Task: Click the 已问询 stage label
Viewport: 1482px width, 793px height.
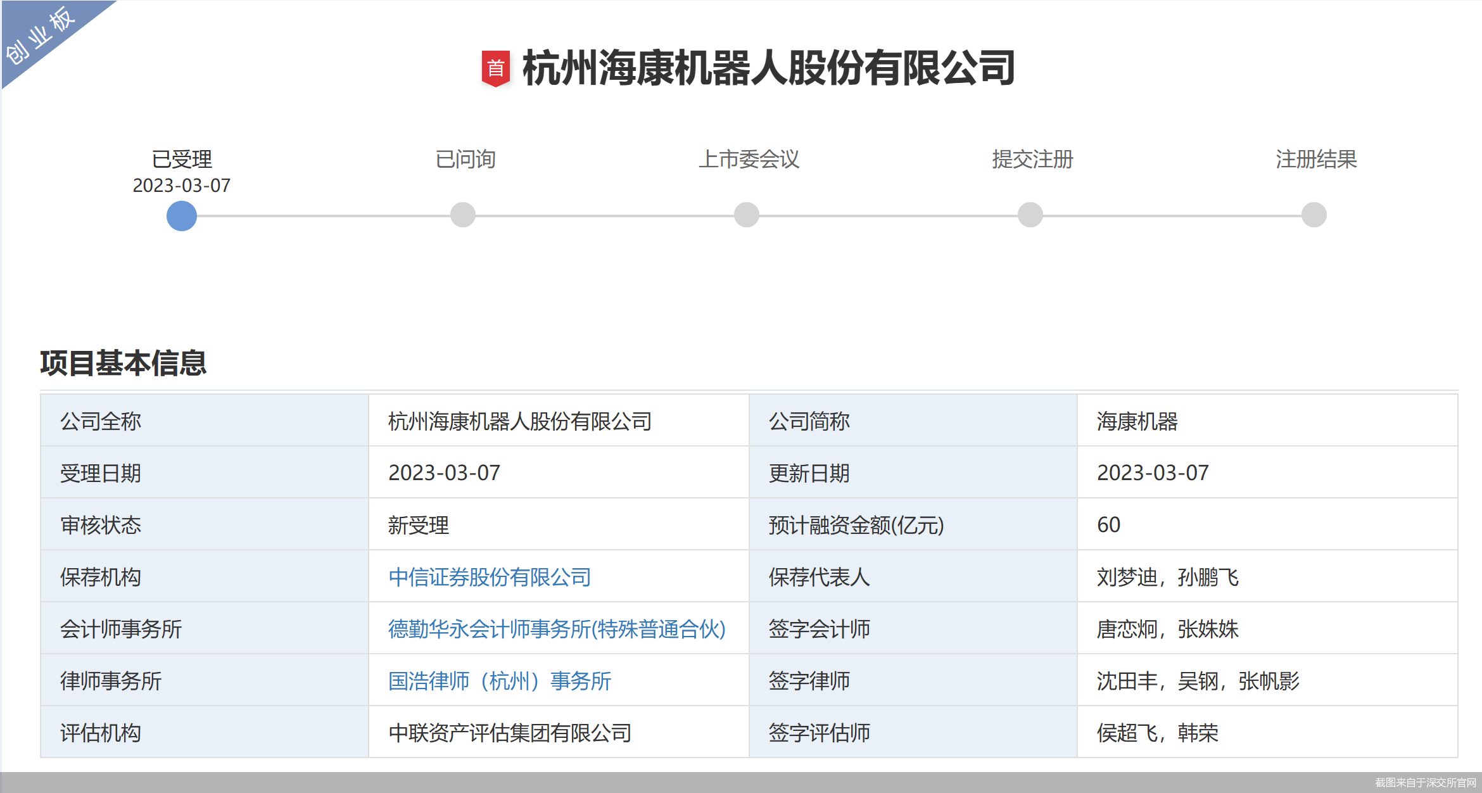Action: tap(465, 159)
